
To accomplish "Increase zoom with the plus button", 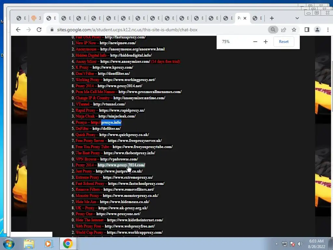I will tap(266, 42).
